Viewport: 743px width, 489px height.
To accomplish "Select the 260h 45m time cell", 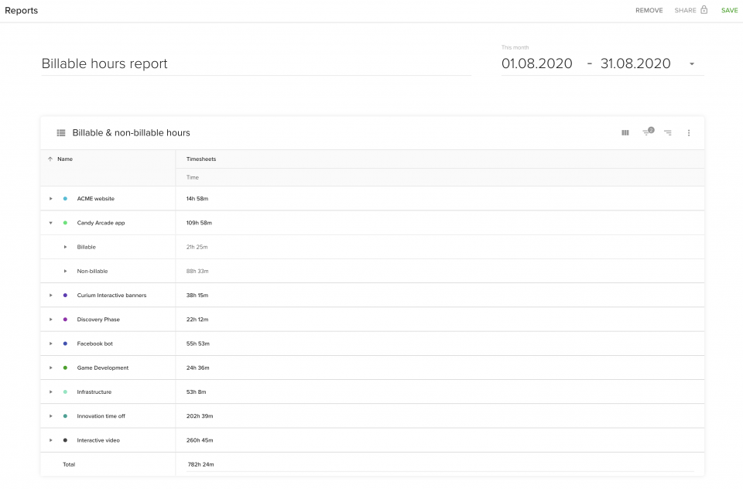I will point(200,440).
